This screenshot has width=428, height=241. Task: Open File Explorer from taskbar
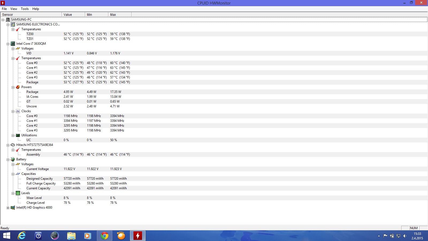(x=71, y=236)
